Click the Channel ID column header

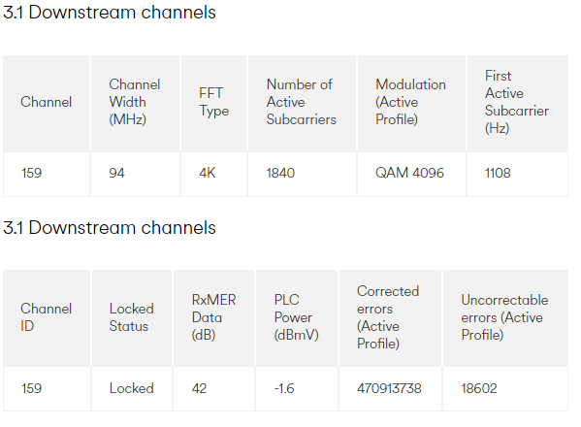pyautogui.click(x=47, y=317)
